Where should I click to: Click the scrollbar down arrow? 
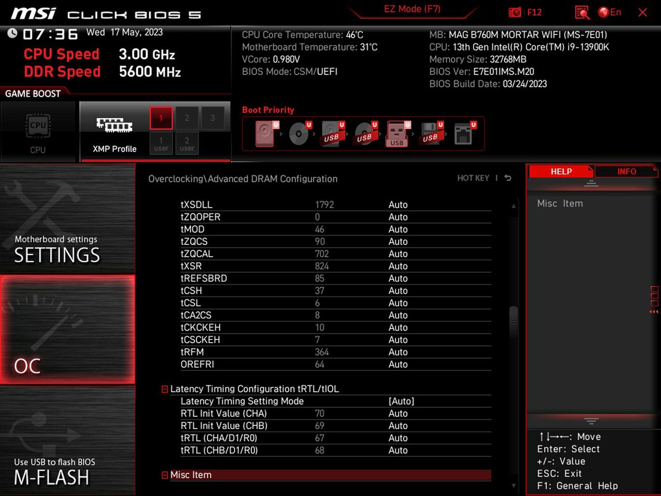click(513, 486)
